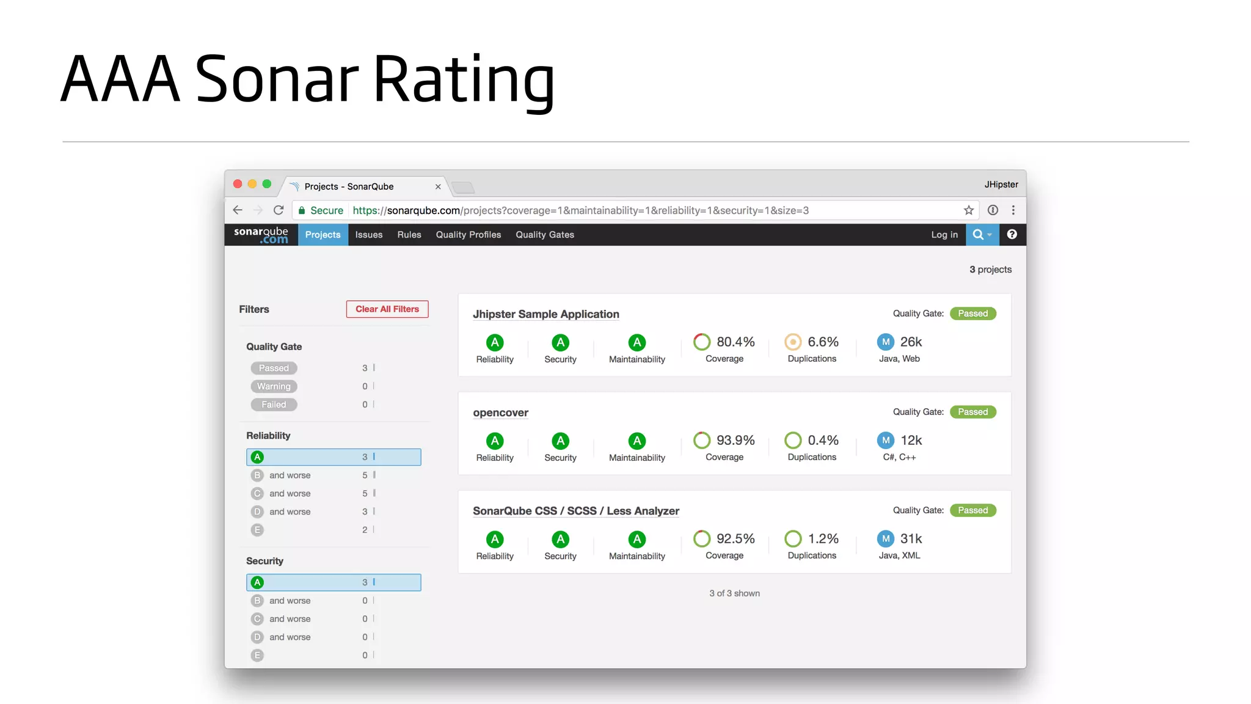This screenshot has width=1251, height=704.
Task: Toggle the Failed quality gate filter
Action: (274, 405)
